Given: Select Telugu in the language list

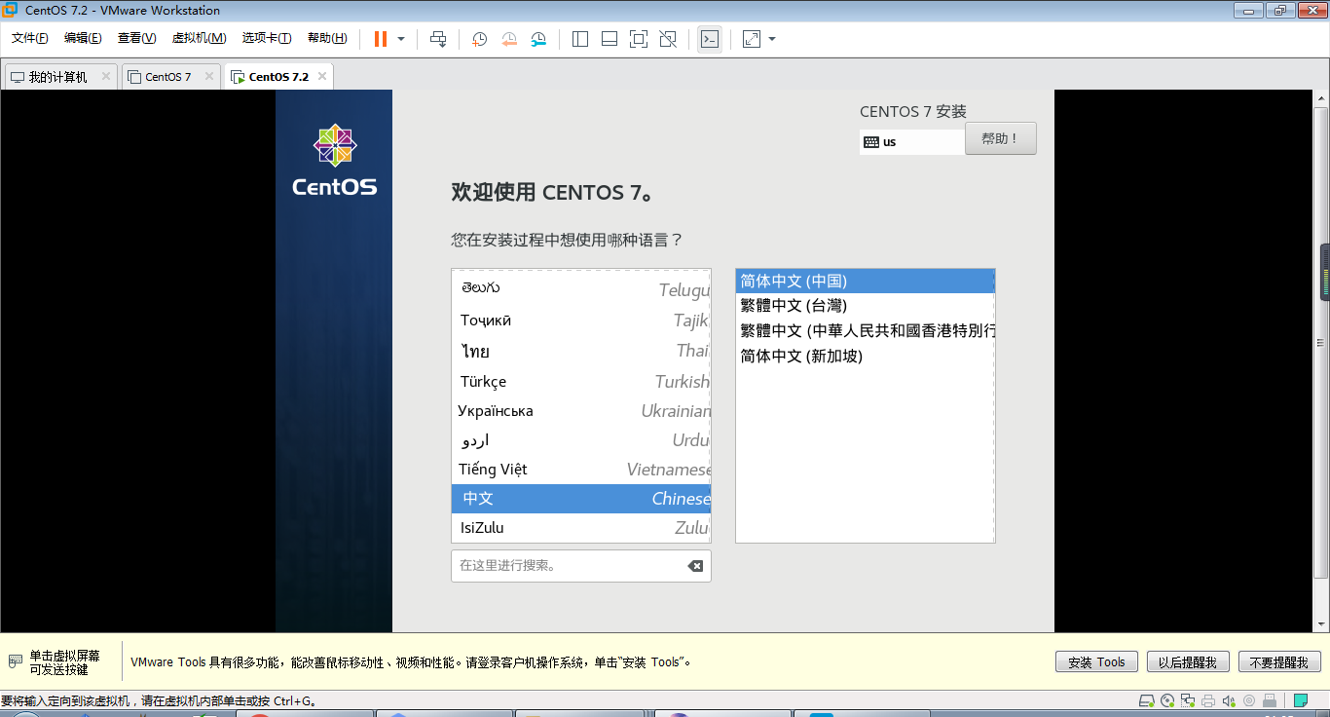Looking at the screenshot, I should click(x=581, y=289).
